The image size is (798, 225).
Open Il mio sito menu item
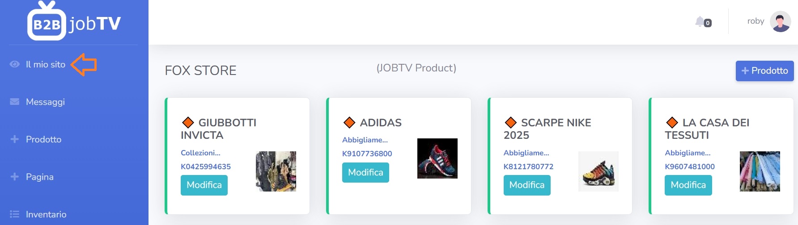click(x=46, y=64)
